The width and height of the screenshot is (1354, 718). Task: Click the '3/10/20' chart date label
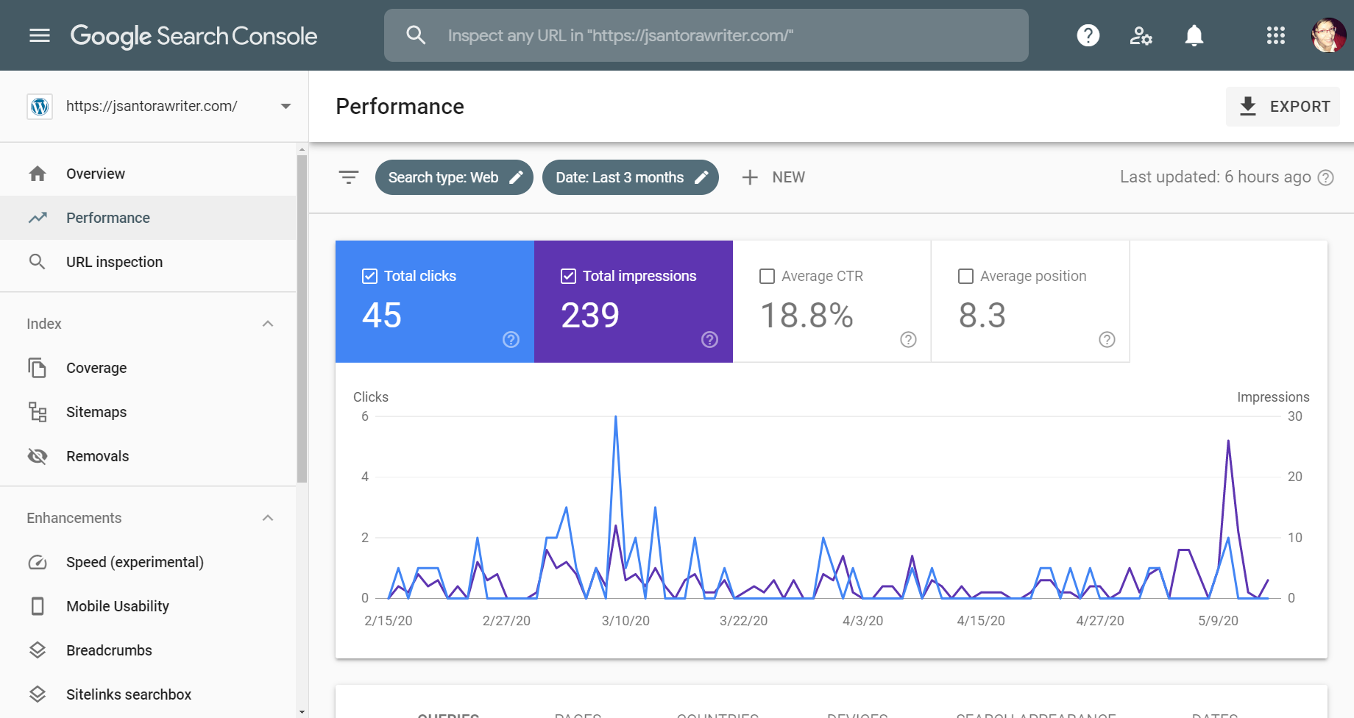pos(625,621)
